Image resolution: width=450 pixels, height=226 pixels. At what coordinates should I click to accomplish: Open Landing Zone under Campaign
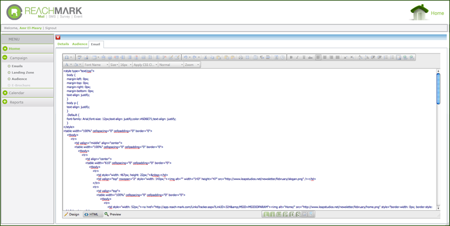23,73
